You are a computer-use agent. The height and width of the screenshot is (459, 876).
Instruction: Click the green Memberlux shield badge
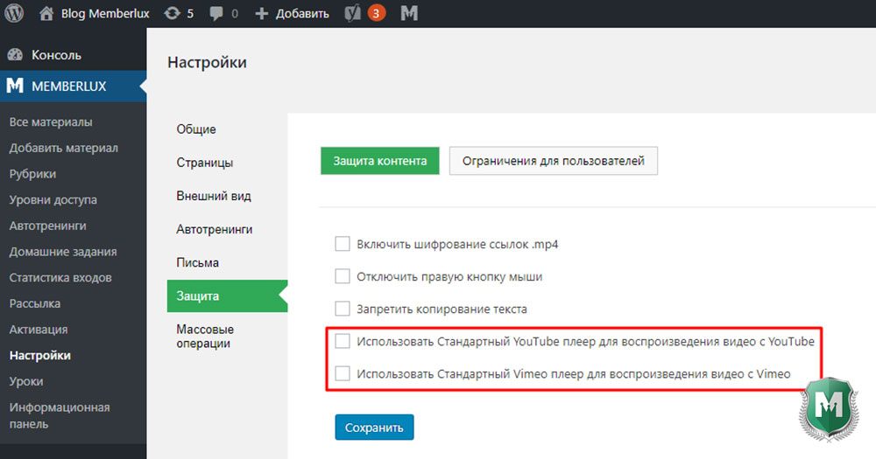click(829, 409)
